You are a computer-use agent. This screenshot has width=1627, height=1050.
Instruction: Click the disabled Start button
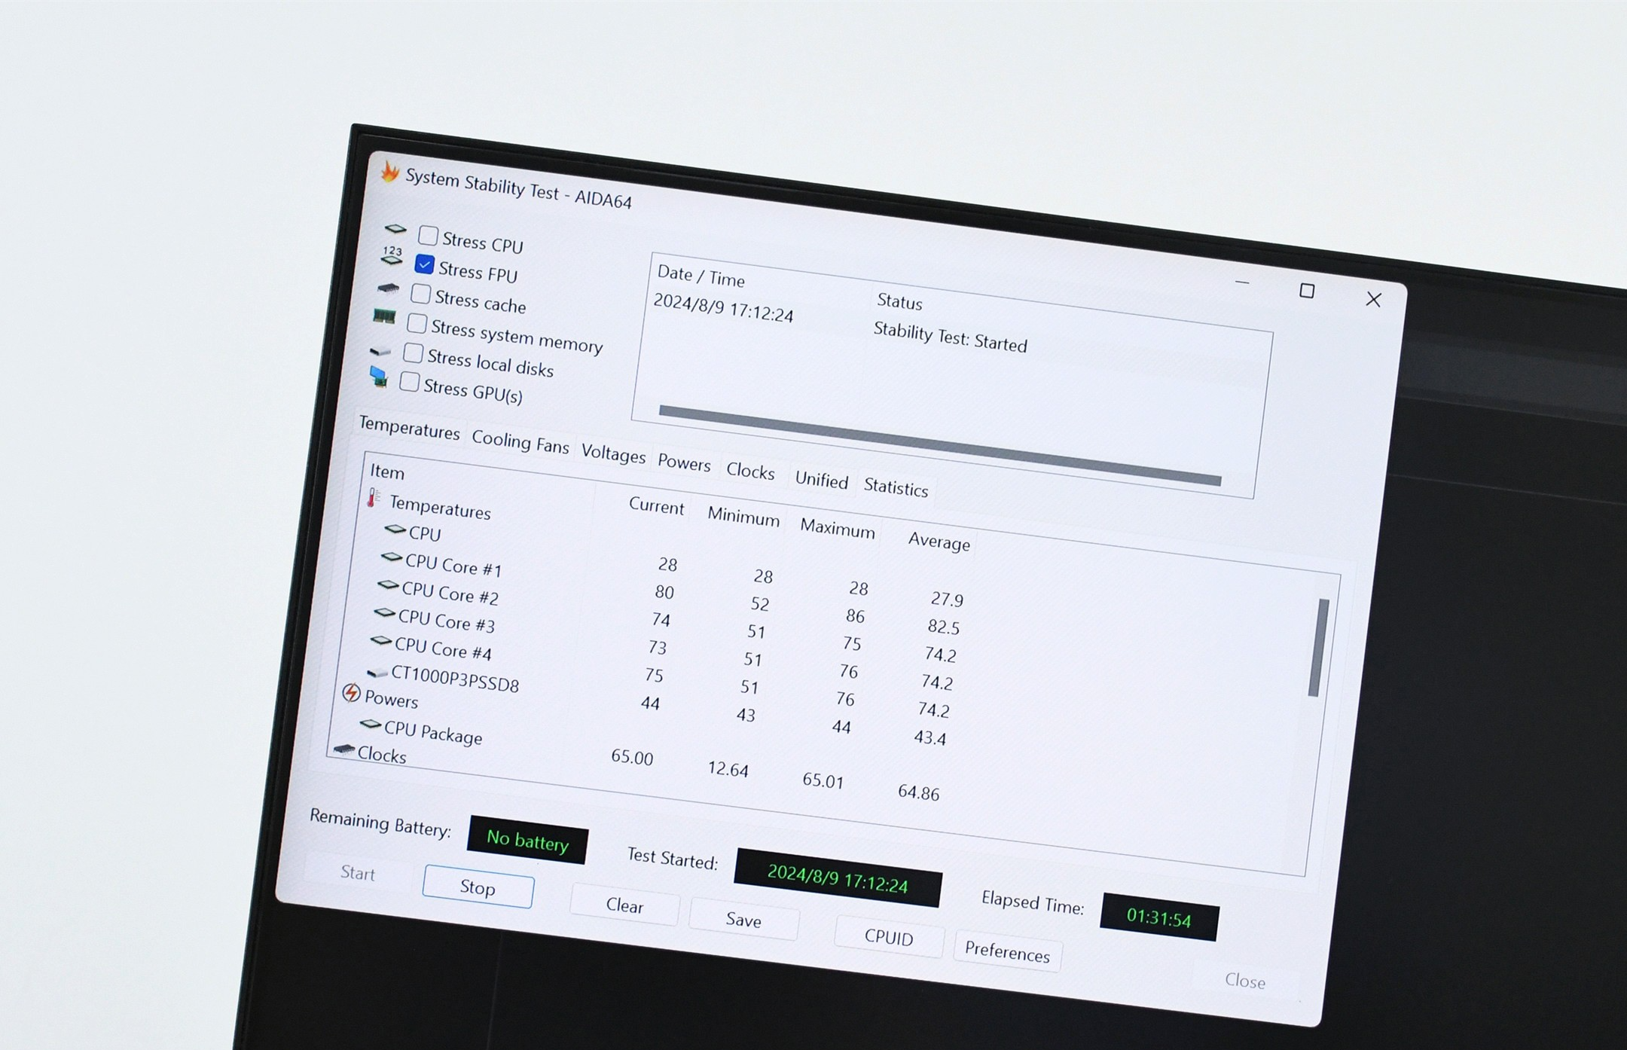pyautogui.click(x=357, y=872)
